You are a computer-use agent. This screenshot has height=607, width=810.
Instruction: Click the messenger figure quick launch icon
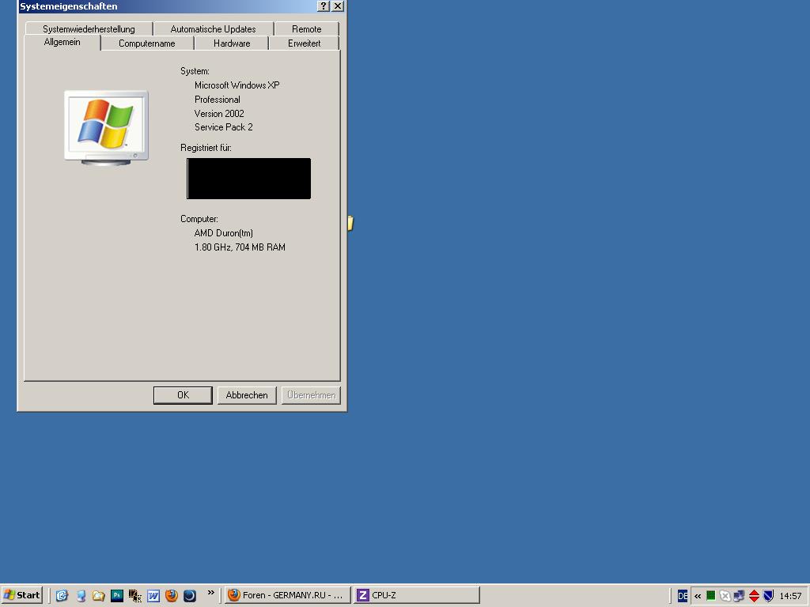tap(81, 596)
